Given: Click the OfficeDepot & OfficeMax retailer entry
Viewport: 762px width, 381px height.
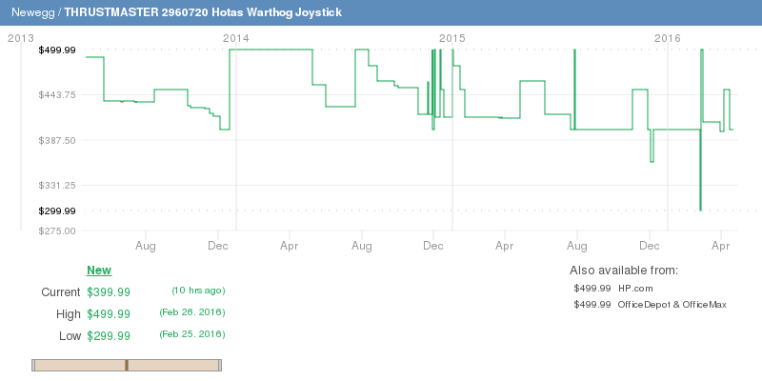Looking at the screenshot, I should (x=672, y=305).
